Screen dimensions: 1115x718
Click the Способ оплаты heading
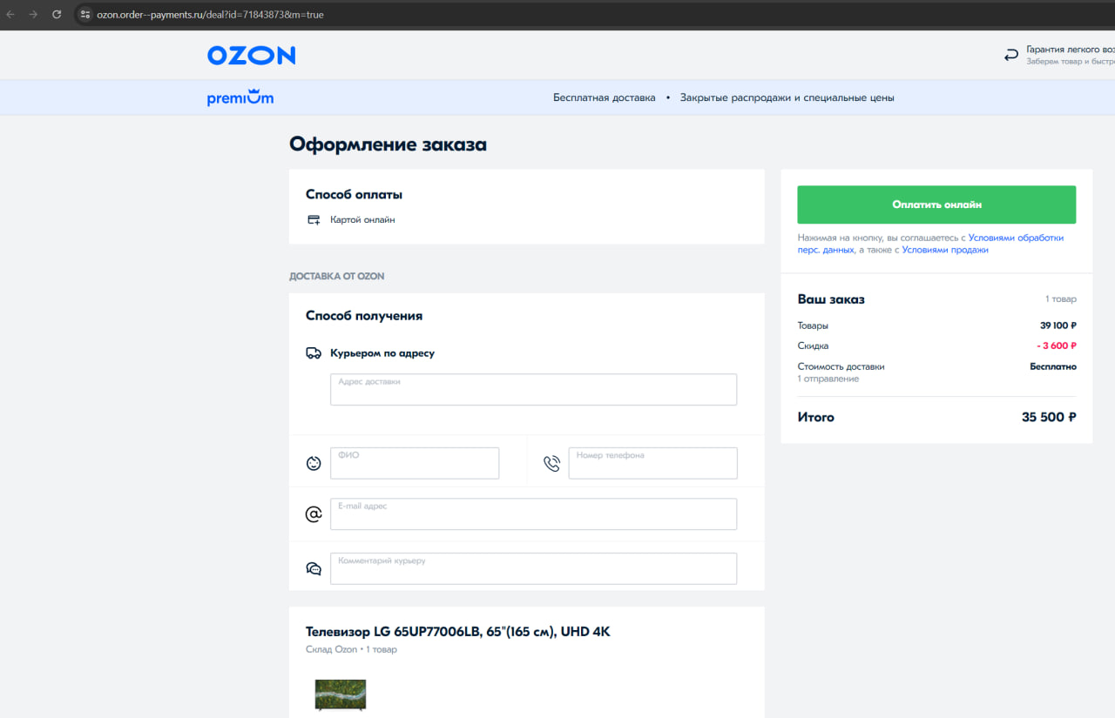354,195
